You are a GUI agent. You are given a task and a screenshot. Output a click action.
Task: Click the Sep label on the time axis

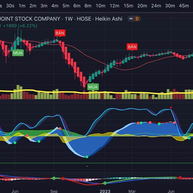pos(54,191)
